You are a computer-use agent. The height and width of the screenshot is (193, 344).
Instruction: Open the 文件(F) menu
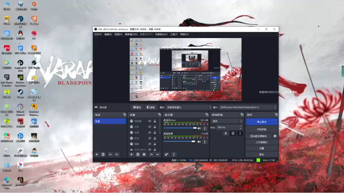98,34
